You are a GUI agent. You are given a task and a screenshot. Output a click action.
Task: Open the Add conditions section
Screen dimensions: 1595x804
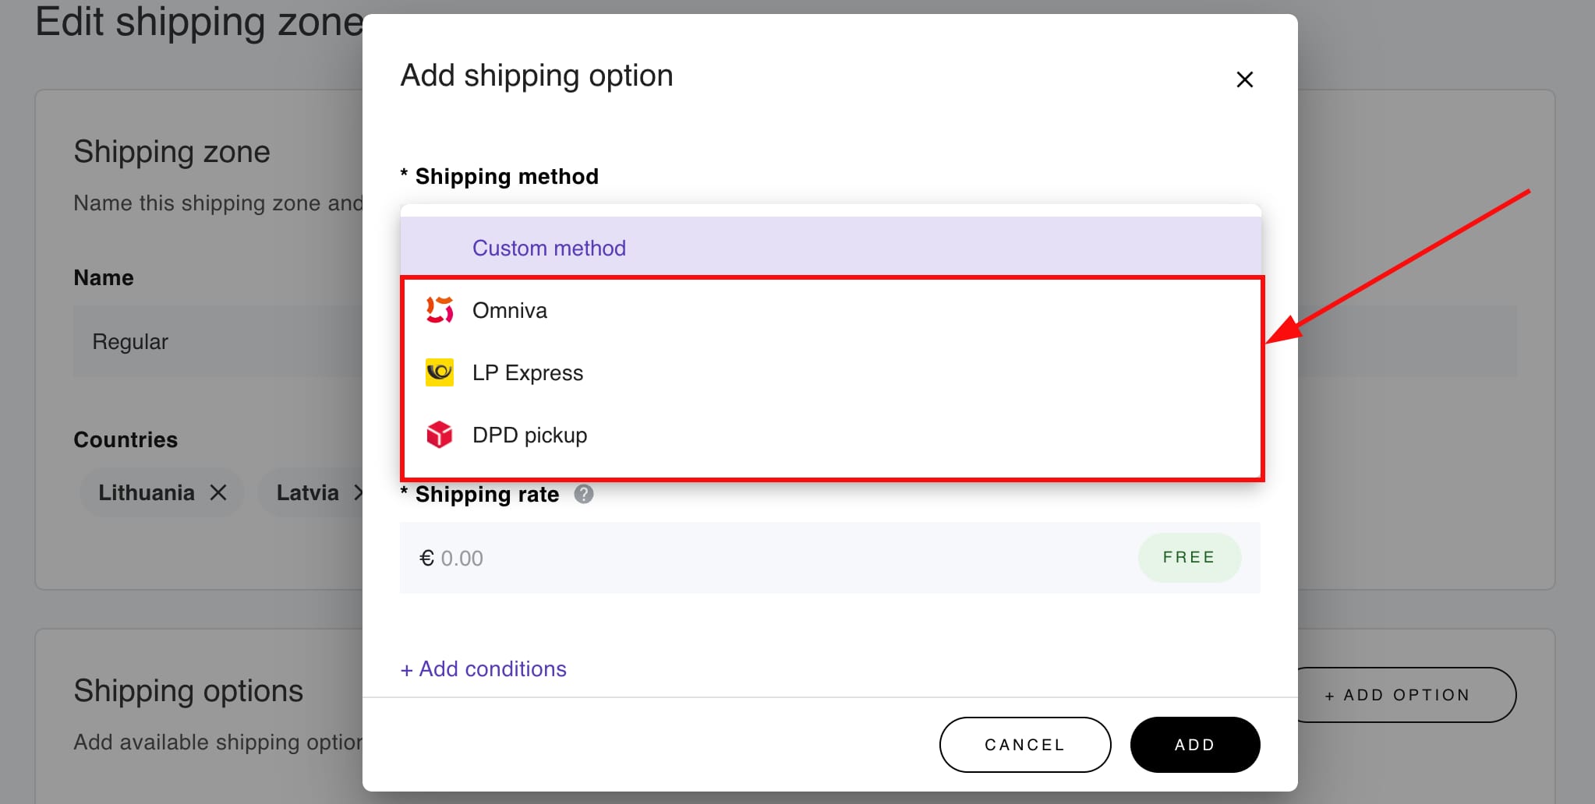click(x=483, y=668)
